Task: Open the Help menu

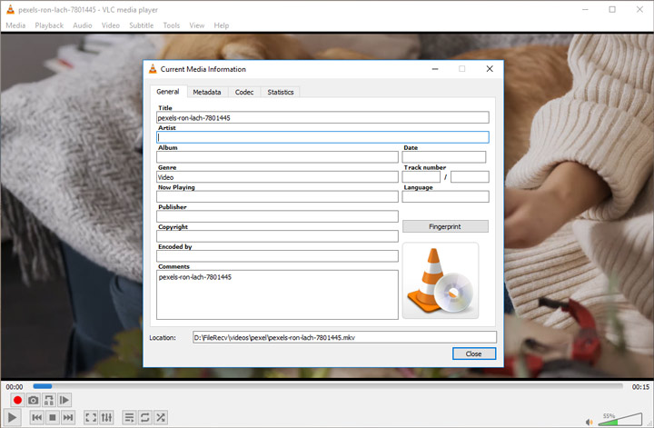Action: [222, 25]
